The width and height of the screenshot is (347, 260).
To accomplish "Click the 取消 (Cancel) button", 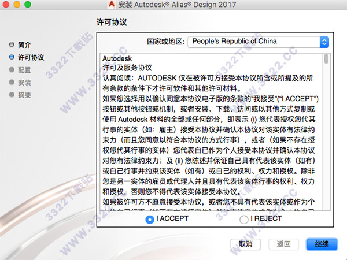I will click(x=245, y=244).
